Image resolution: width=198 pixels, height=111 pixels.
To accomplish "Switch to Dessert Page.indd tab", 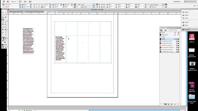I will [16, 12].
